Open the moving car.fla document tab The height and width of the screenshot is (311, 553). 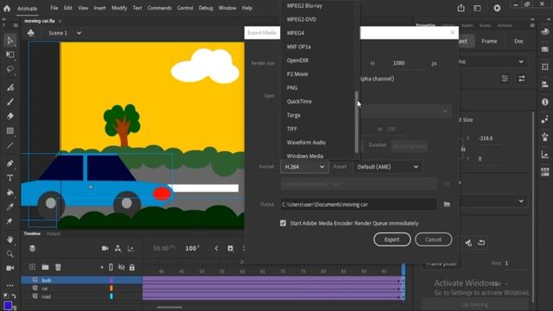[x=40, y=21]
